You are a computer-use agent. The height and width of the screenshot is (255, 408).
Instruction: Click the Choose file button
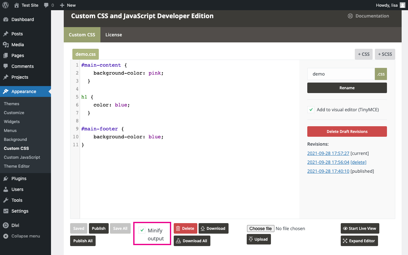pos(260,229)
